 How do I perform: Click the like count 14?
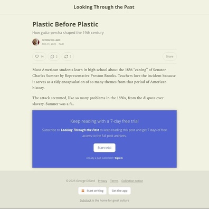tap(42, 56)
